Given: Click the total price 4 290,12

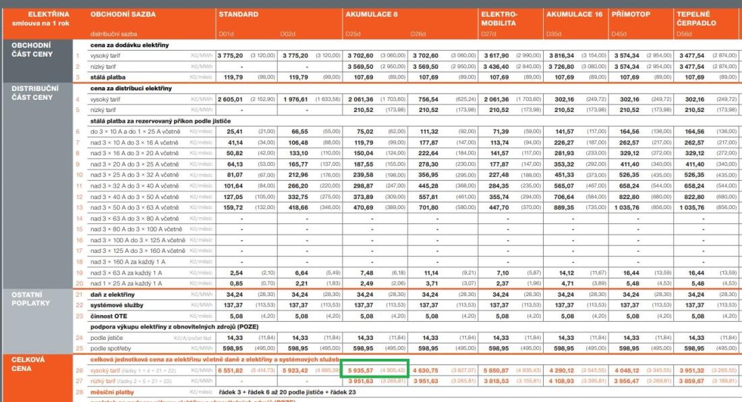Looking at the screenshot, I should [x=561, y=370].
